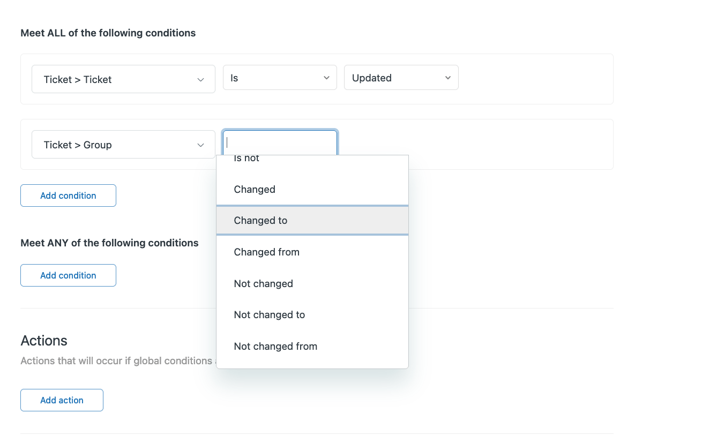Viewport: 702px width, 436px height.
Task: Click the chevron on the Ticket > Group selector
Action: pyautogui.click(x=200, y=144)
